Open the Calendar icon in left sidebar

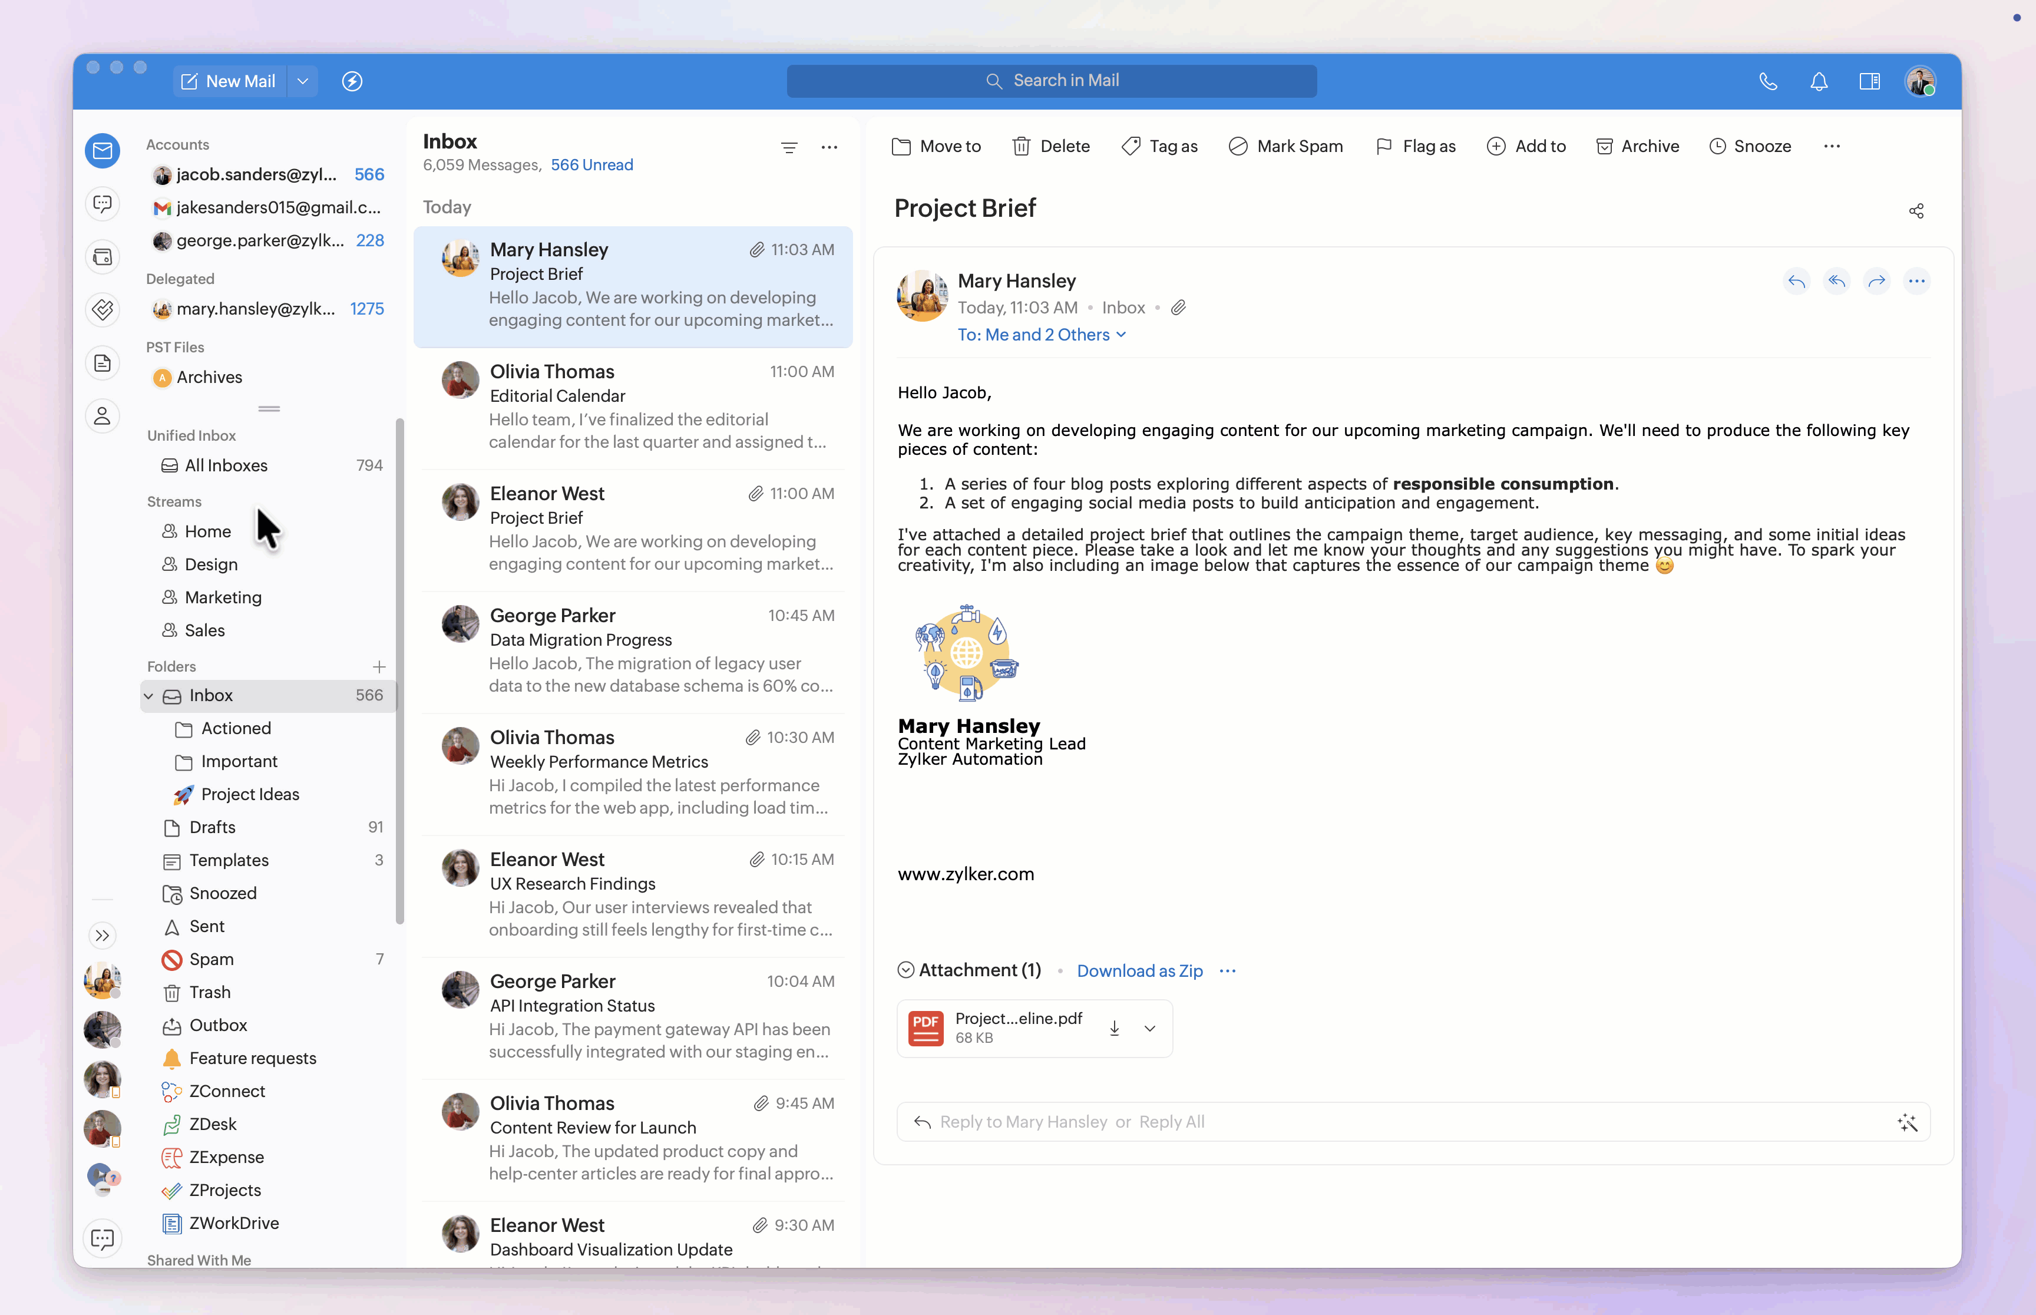(103, 257)
